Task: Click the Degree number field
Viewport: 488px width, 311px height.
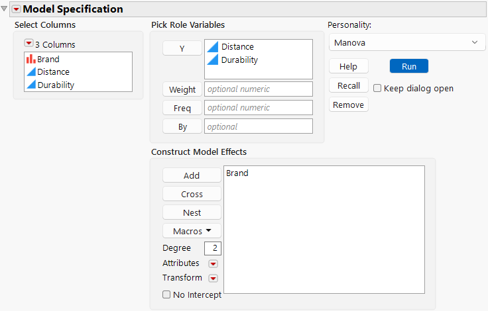Action: point(213,248)
